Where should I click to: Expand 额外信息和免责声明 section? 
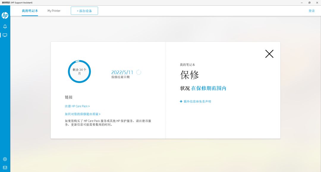[195, 101]
